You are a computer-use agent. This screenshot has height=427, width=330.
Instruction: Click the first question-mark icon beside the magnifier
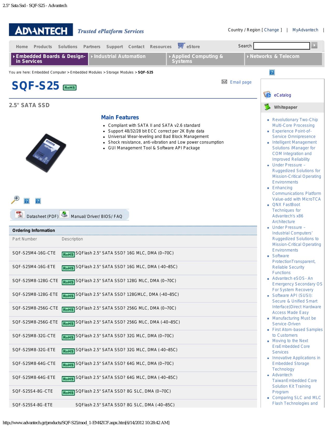27,201
